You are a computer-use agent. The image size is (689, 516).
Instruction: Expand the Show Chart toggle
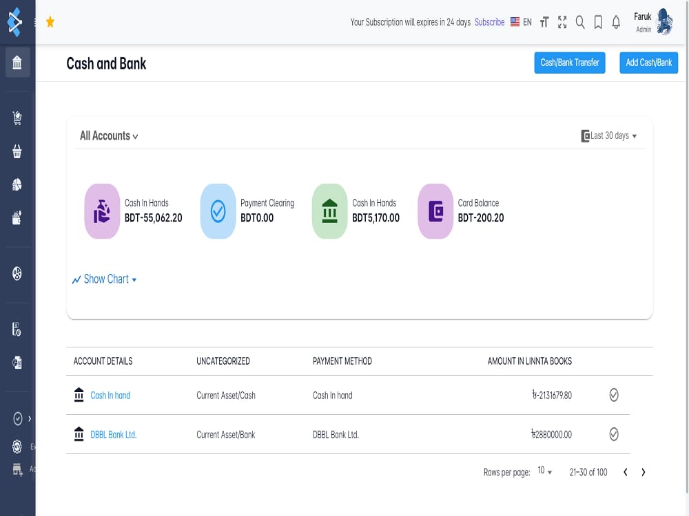[x=105, y=279]
